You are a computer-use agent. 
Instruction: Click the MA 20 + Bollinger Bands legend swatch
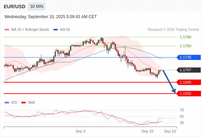[7, 30]
